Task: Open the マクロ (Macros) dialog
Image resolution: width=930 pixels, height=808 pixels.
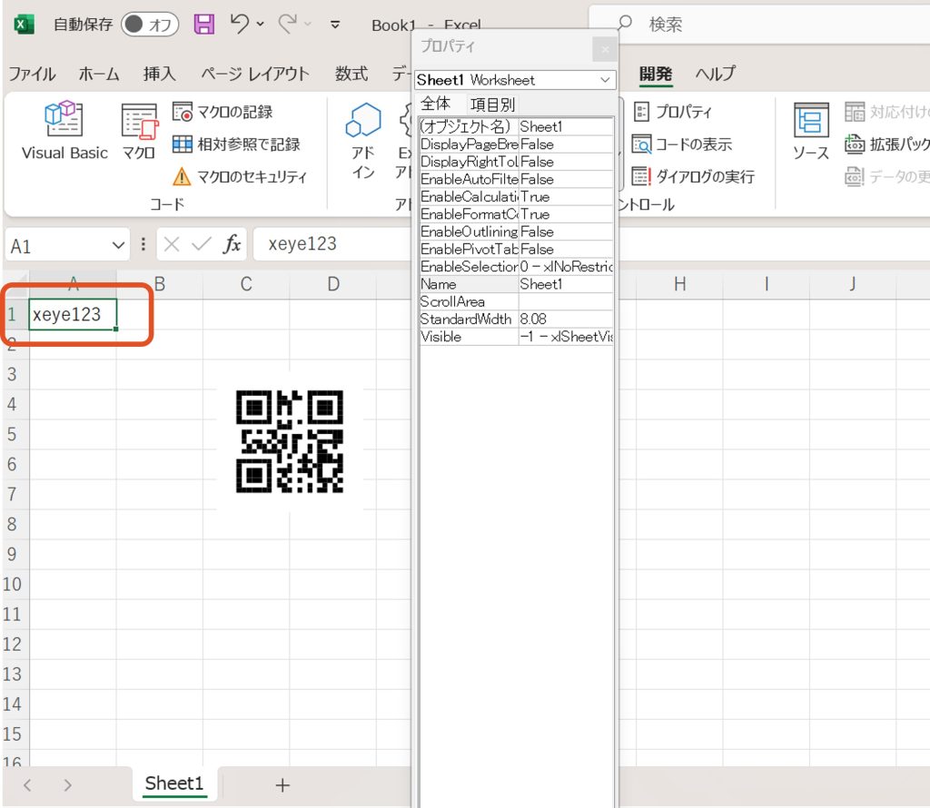Action: pos(139,131)
